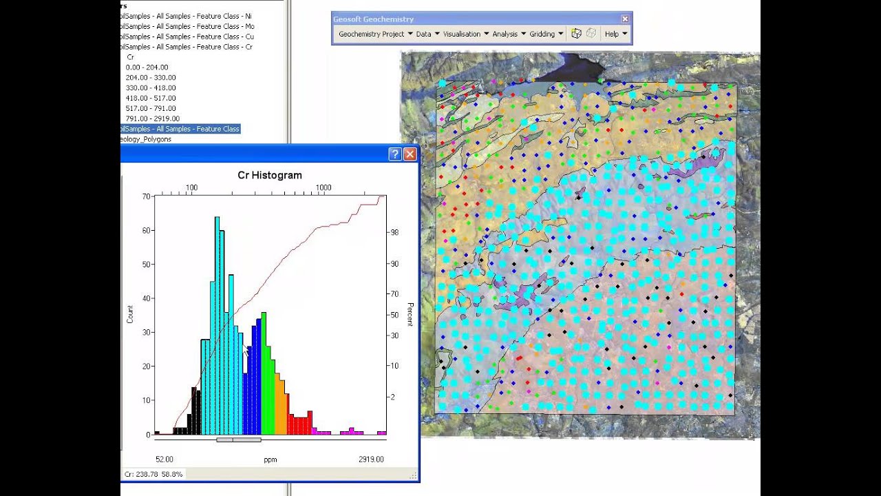Click the tallest cyan histogram bar
The height and width of the screenshot is (496, 881).
click(x=217, y=326)
